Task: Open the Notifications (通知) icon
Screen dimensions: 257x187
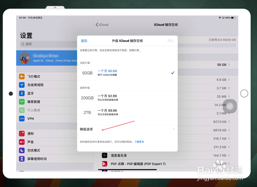Action: pos(22,133)
